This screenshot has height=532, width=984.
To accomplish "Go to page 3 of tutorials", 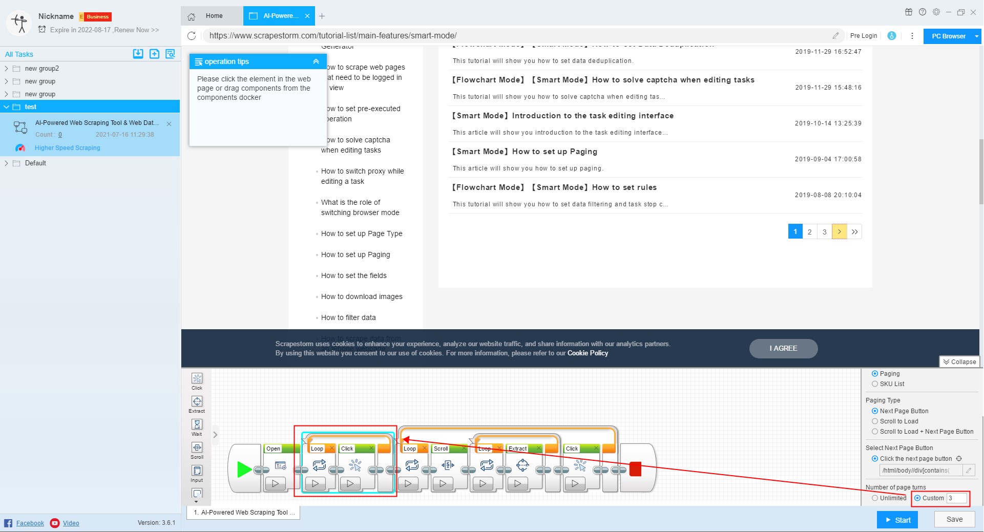I will click(x=825, y=232).
